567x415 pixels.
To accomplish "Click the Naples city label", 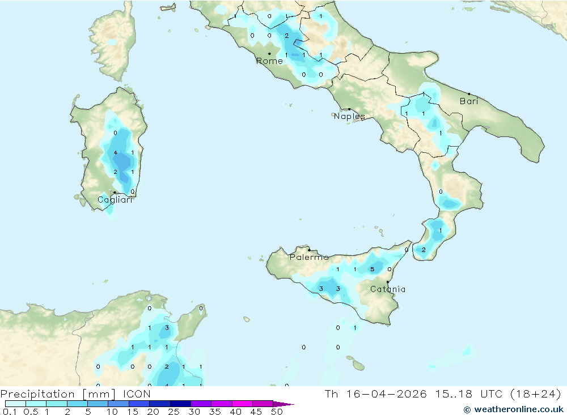I will click(x=349, y=116).
